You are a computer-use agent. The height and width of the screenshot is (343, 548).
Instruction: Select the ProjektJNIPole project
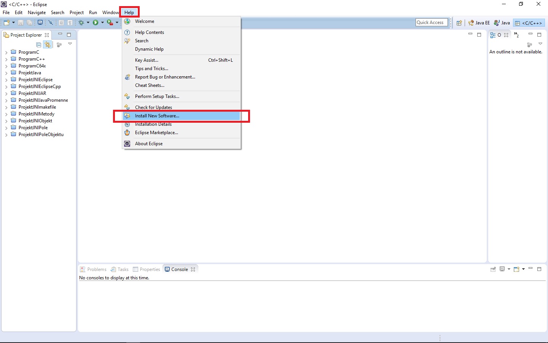tap(33, 128)
